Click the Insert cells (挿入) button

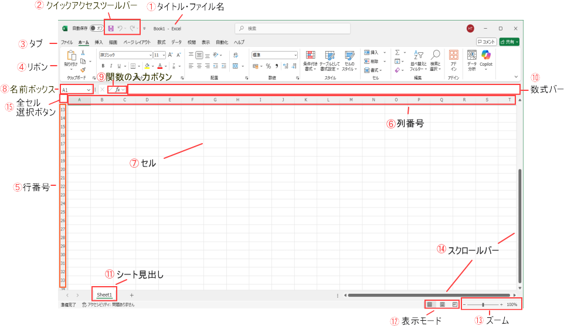[375, 53]
